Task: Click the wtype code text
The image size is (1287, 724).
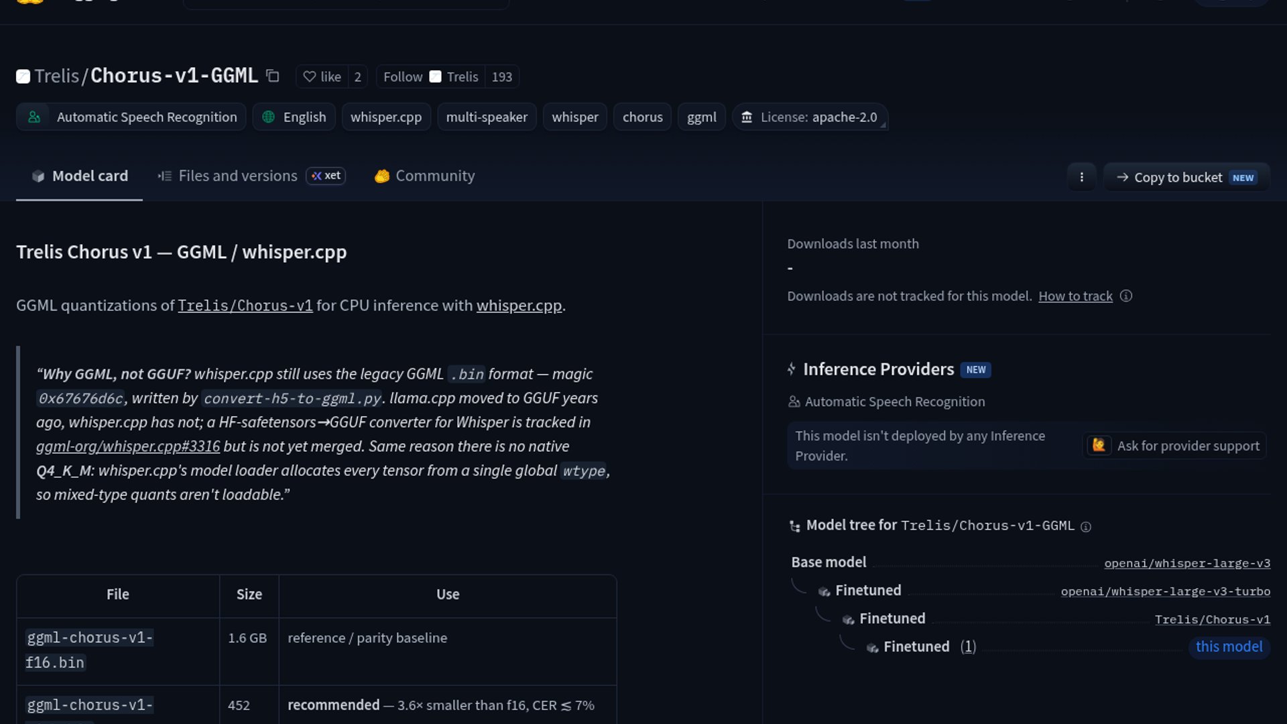Action: click(x=584, y=471)
